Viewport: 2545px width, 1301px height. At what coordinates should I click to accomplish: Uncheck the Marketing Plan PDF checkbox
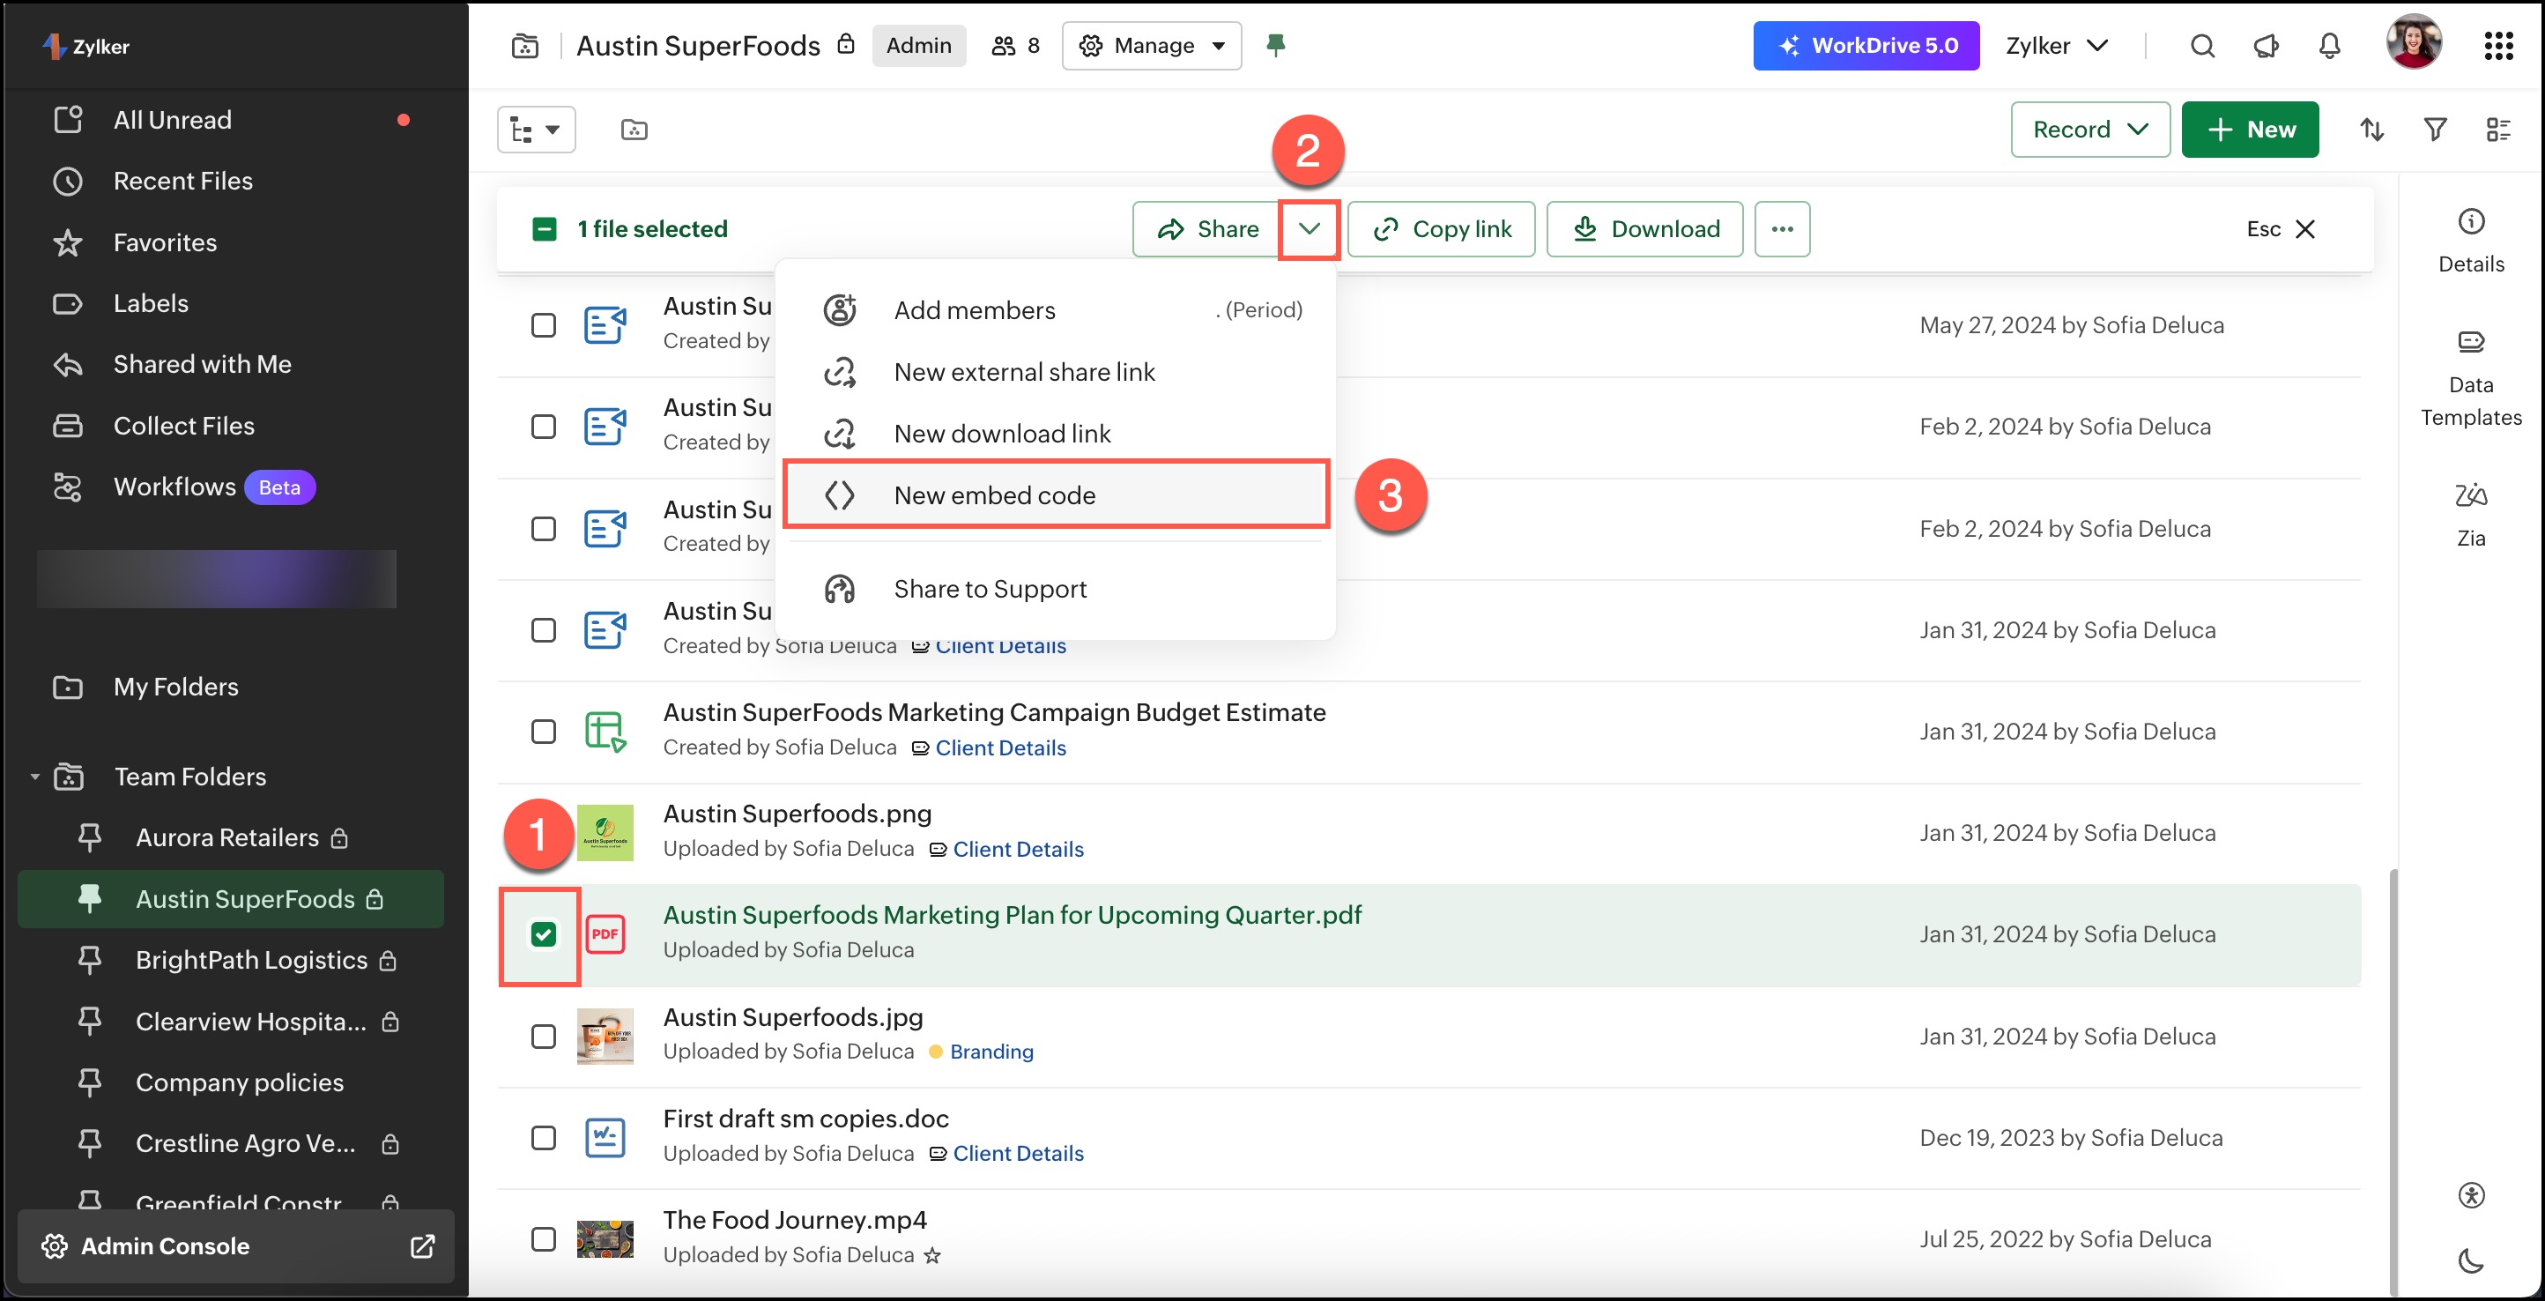(x=544, y=934)
